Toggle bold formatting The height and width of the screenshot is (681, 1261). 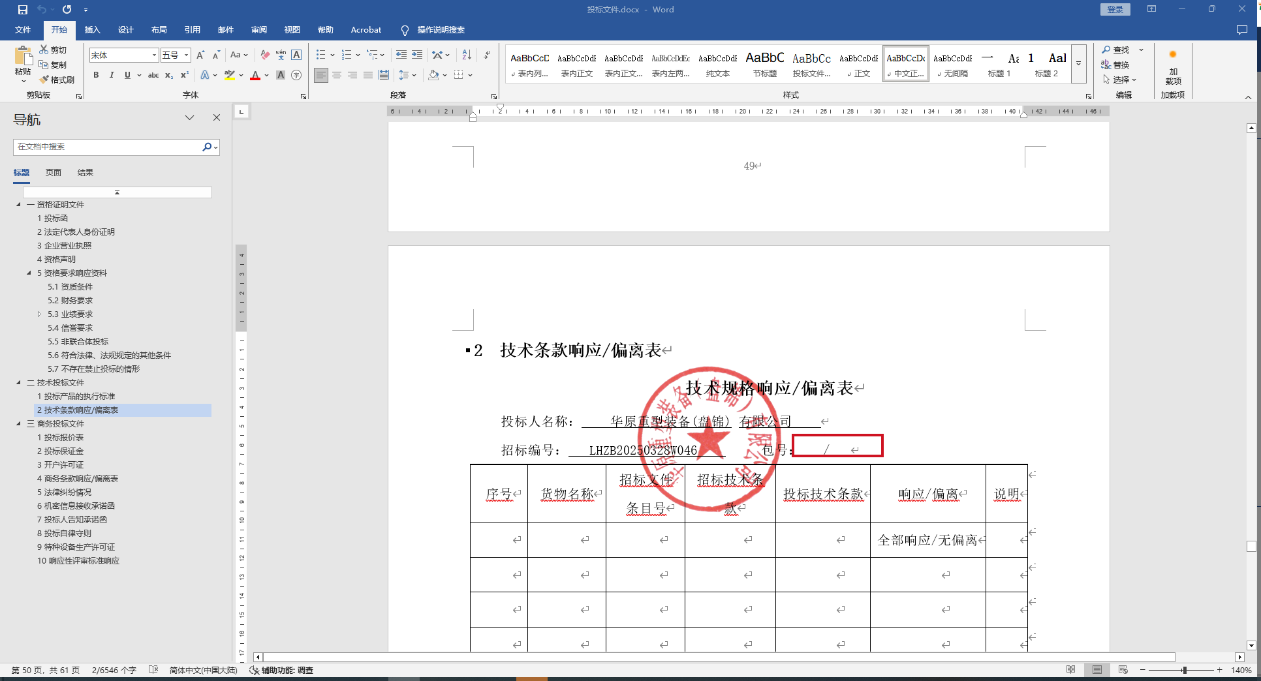(x=96, y=75)
